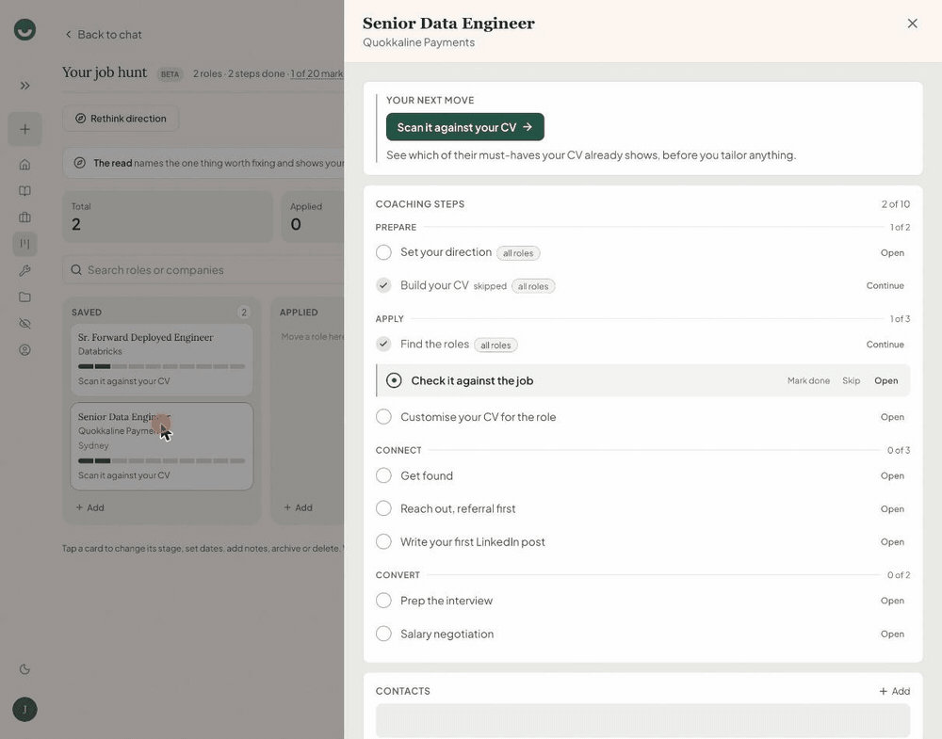Click Mark done on Check it against the job
This screenshot has height=739, width=942.
pos(808,380)
